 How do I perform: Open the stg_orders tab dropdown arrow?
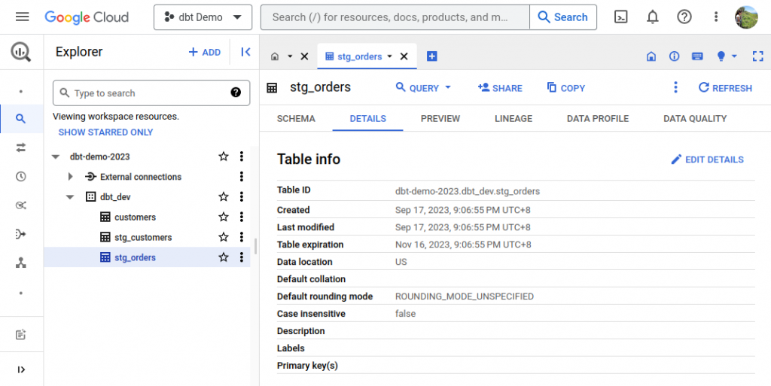pos(390,56)
